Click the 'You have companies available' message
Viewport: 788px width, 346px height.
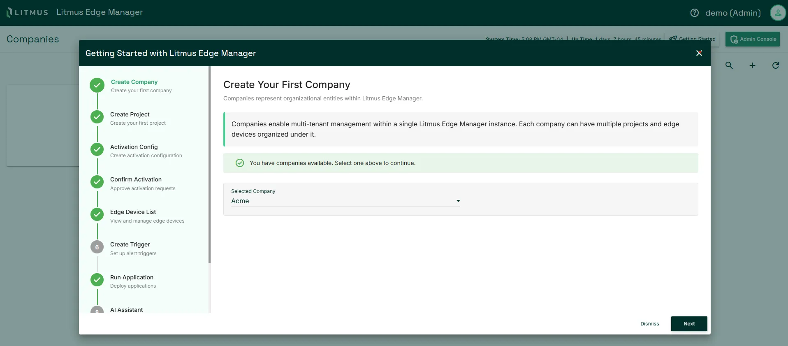[332, 163]
